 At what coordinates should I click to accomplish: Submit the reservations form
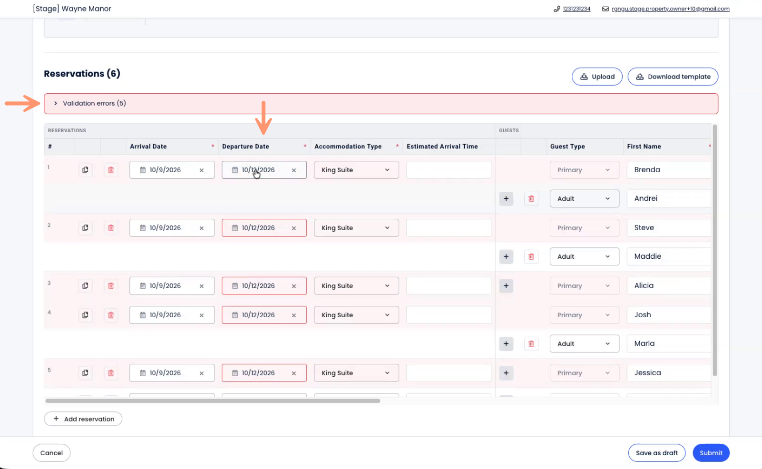pos(711,453)
